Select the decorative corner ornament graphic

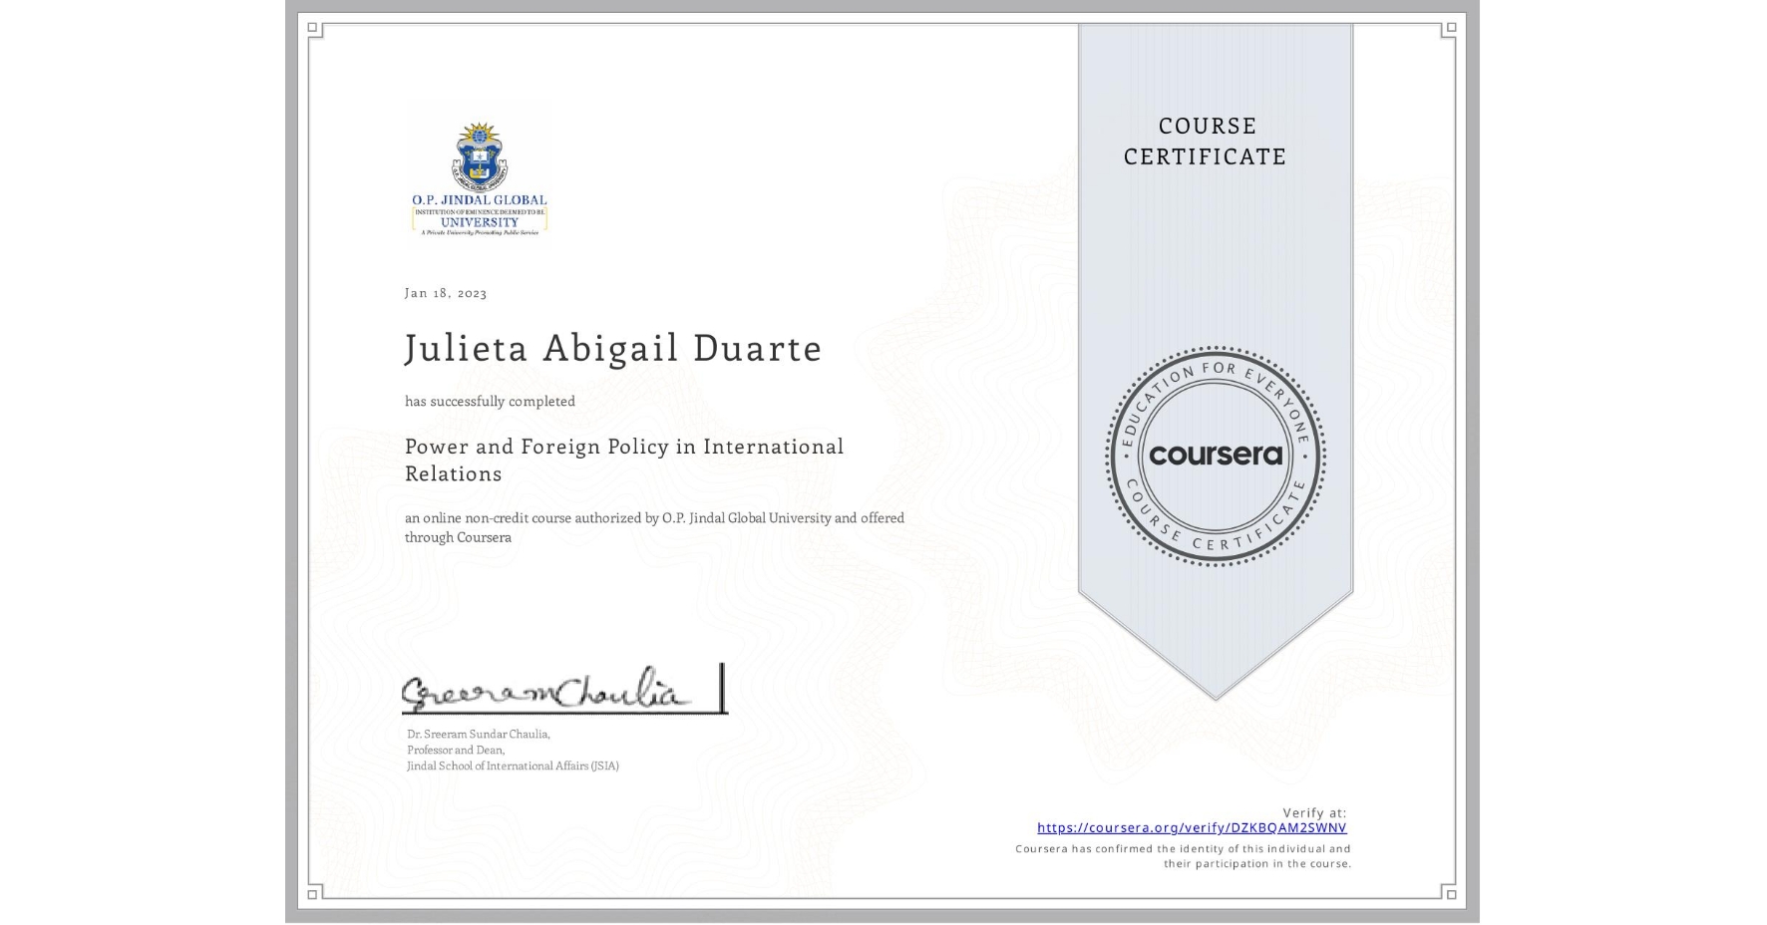pos(312,29)
